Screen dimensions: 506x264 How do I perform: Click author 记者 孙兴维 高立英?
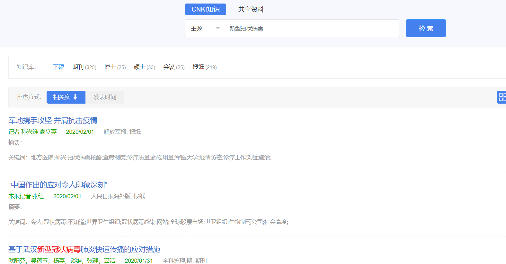point(32,132)
